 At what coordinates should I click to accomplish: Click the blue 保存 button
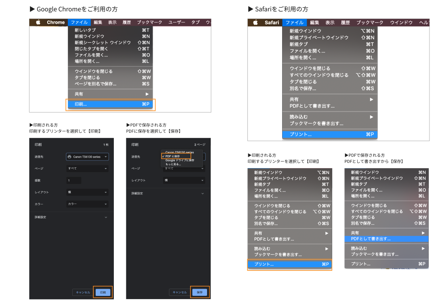click(x=200, y=292)
